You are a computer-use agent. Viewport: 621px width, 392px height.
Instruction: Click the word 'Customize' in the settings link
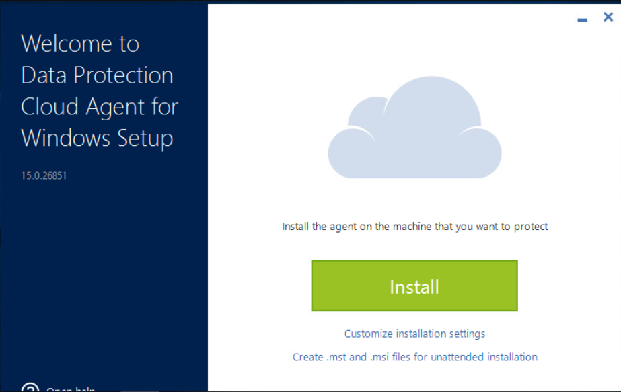pyautogui.click(x=369, y=334)
